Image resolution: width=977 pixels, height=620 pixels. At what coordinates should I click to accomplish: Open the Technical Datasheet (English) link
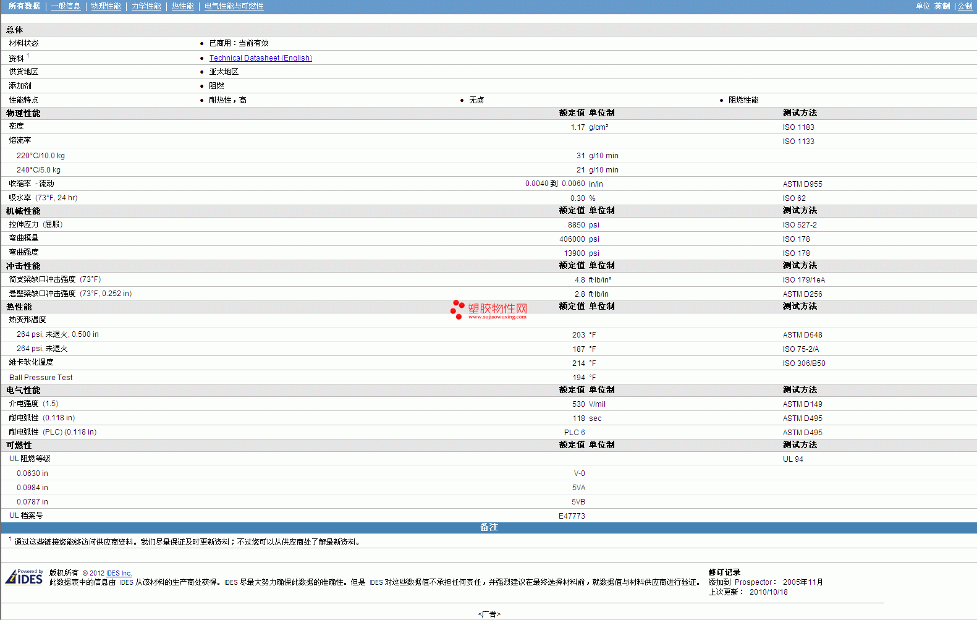[x=260, y=58]
